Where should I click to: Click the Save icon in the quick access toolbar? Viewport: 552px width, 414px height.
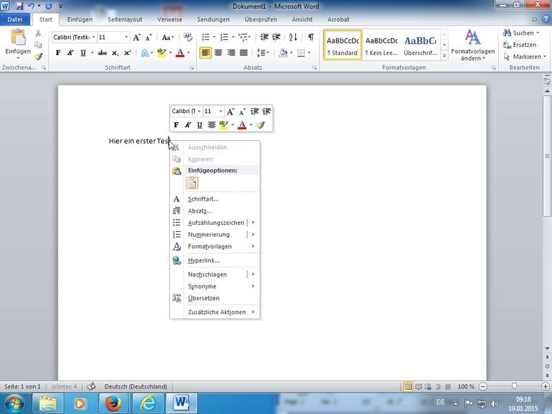19,6
